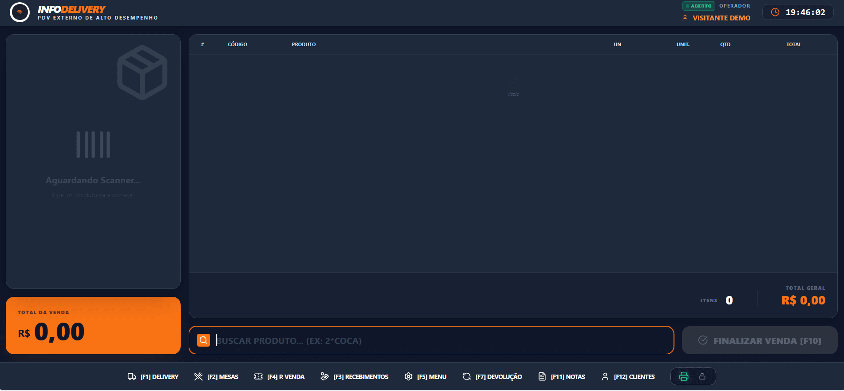Click Finalizar Venda [F10] button
This screenshot has height=391, width=844.
pos(760,340)
